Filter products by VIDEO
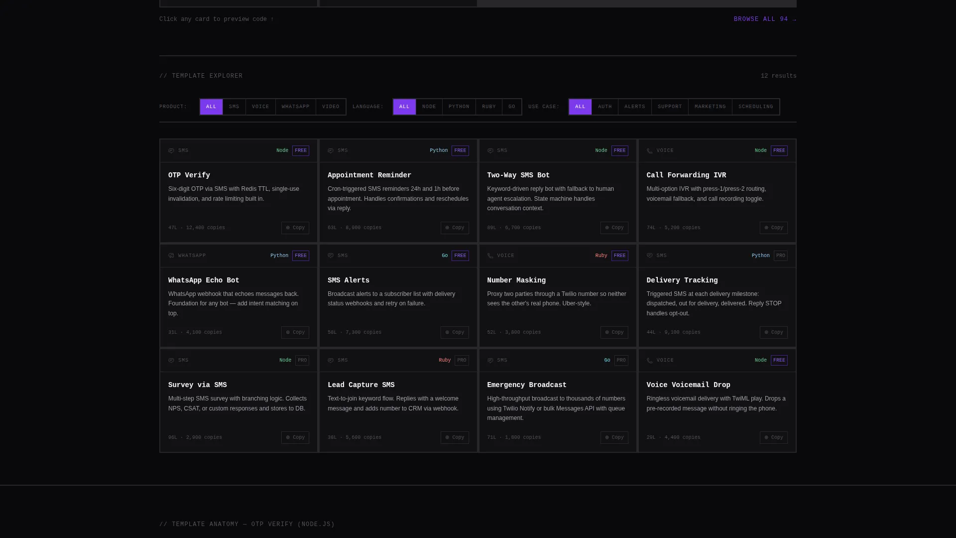This screenshot has width=956, height=538. (x=331, y=107)
